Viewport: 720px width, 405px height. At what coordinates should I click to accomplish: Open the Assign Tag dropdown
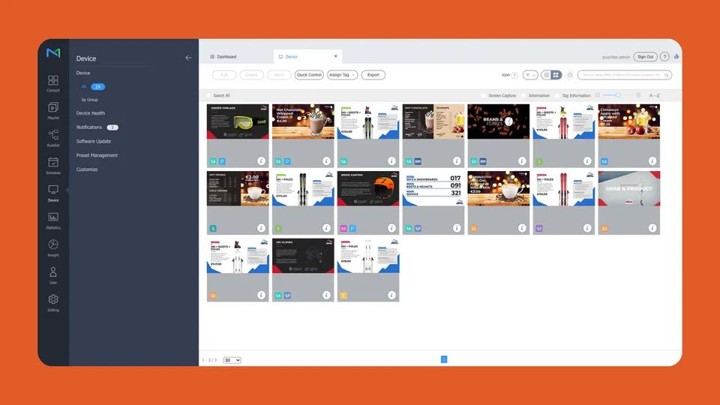point(342,75)
